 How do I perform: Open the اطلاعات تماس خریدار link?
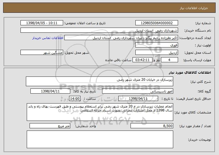click(47, 38)
